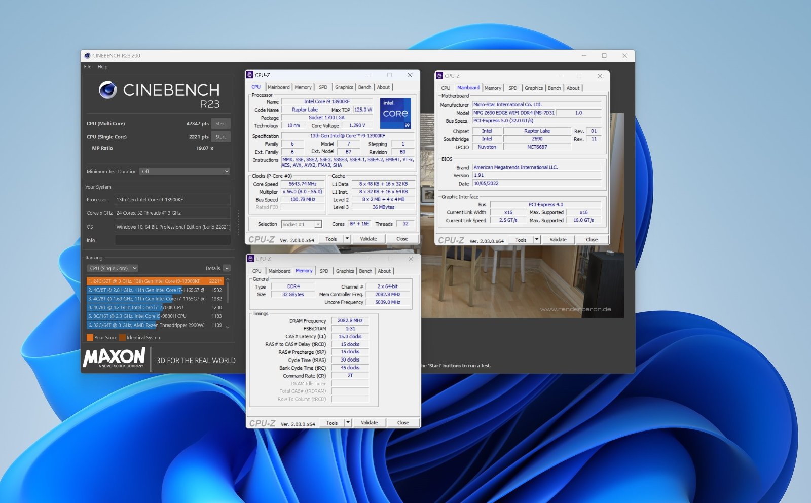Click the rendered room preview image

coord(522,281)
